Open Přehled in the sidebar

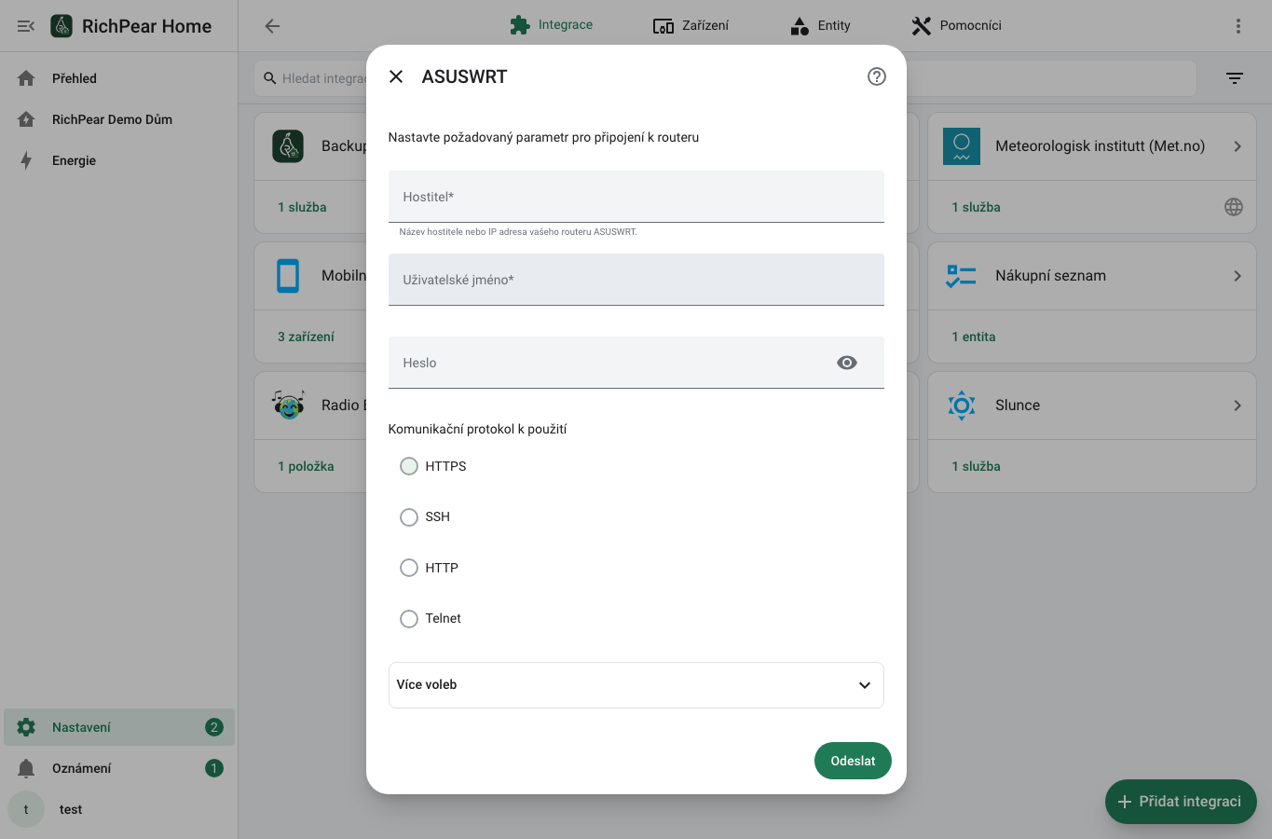point(119,78)
